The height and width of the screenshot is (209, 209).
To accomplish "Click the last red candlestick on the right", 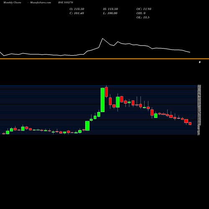I will (x=190, y=124).
